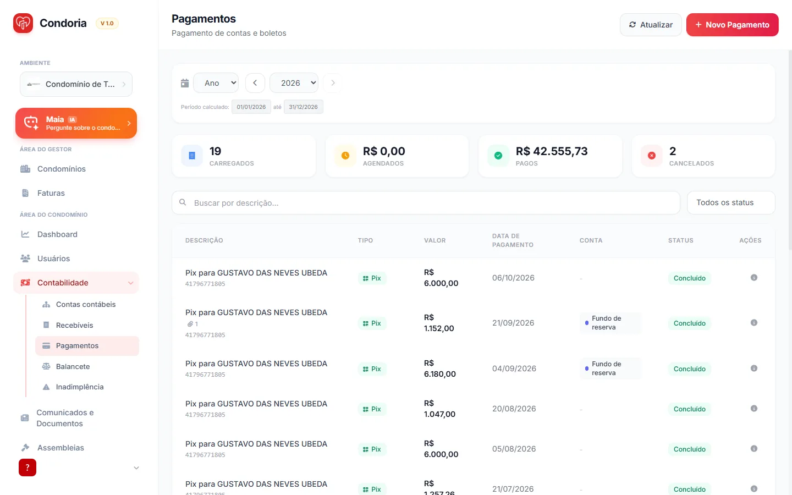The width and height of the screenshot is (792, 495).
Task: Open Comunicados e Documentos
Action: tap(76, 418)
